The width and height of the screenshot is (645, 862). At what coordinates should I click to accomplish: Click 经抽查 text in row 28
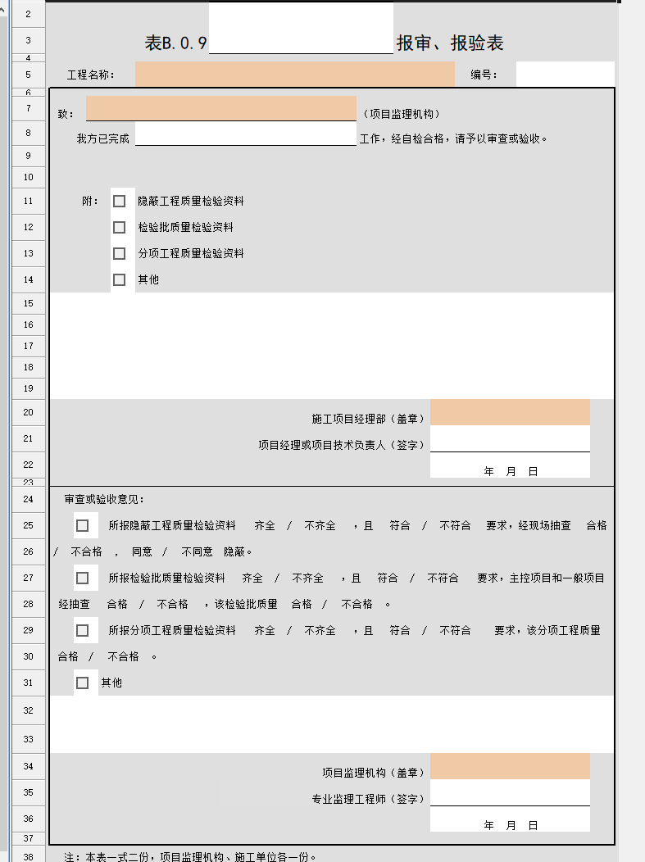pos(75,604)
